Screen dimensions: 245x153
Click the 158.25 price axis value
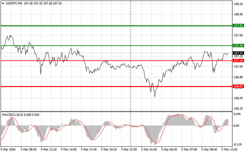[x=238, y=4]
